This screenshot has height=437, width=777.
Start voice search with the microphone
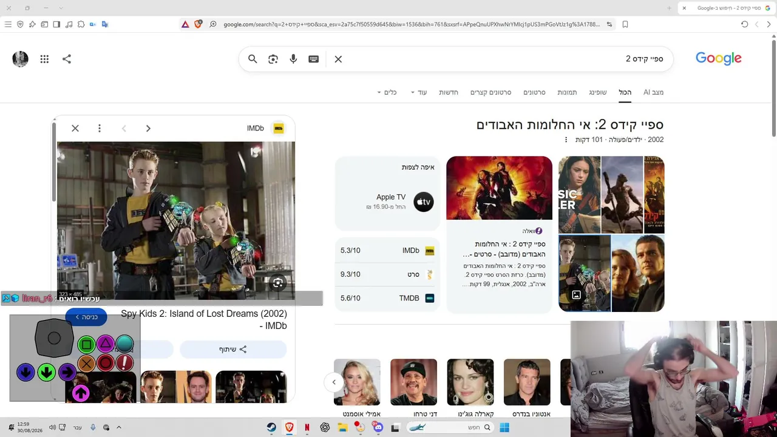[x=293, y=59]
